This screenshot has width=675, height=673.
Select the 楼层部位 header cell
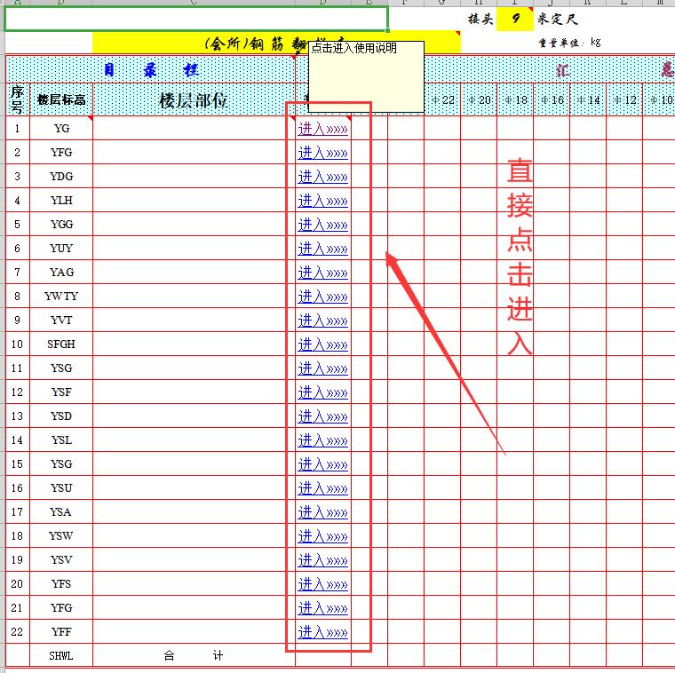[x=193, y=100]
